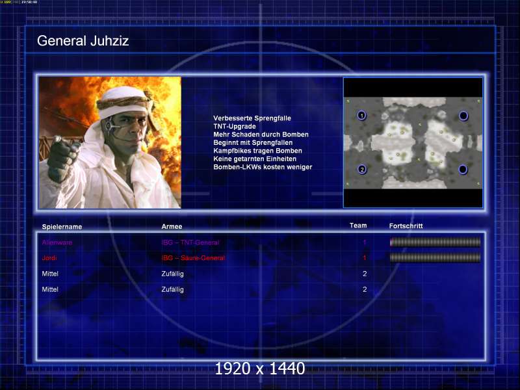Select unnumbered start marker level with marker 2
Viewport: 520px width, 390px height.
pos(463,170)
